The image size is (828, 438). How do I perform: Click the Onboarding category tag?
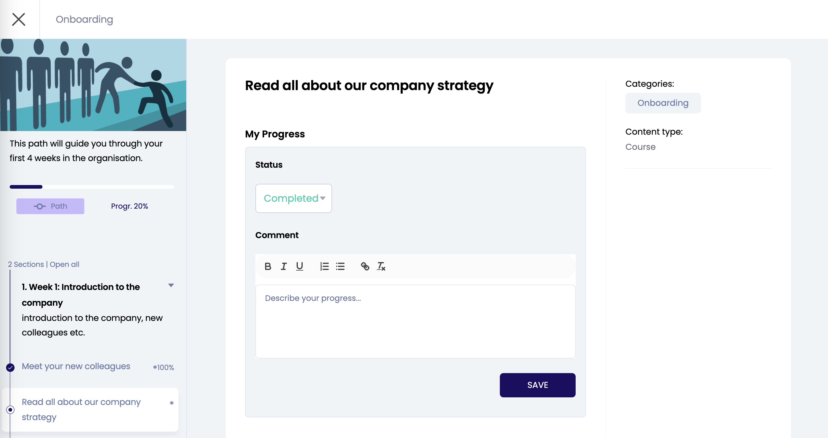[x=663, y=103]
